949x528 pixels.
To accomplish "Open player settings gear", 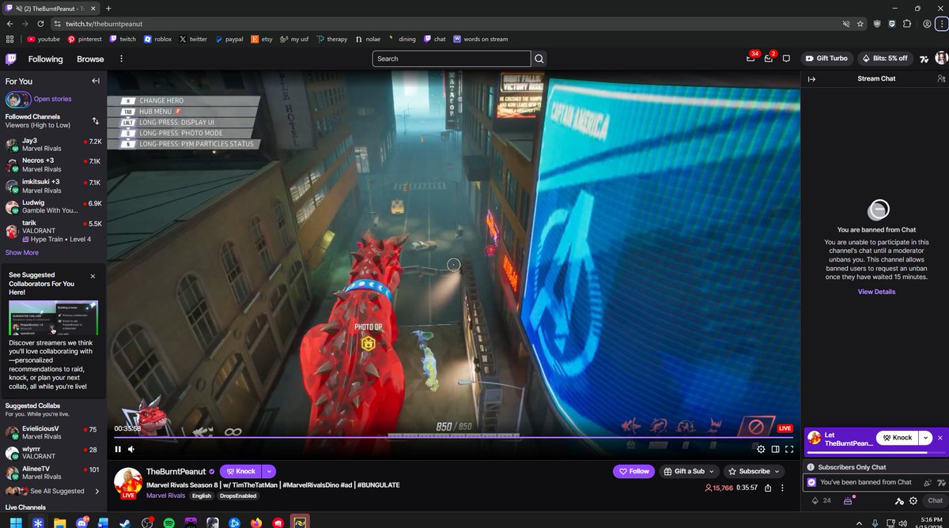I will point(761,449).
